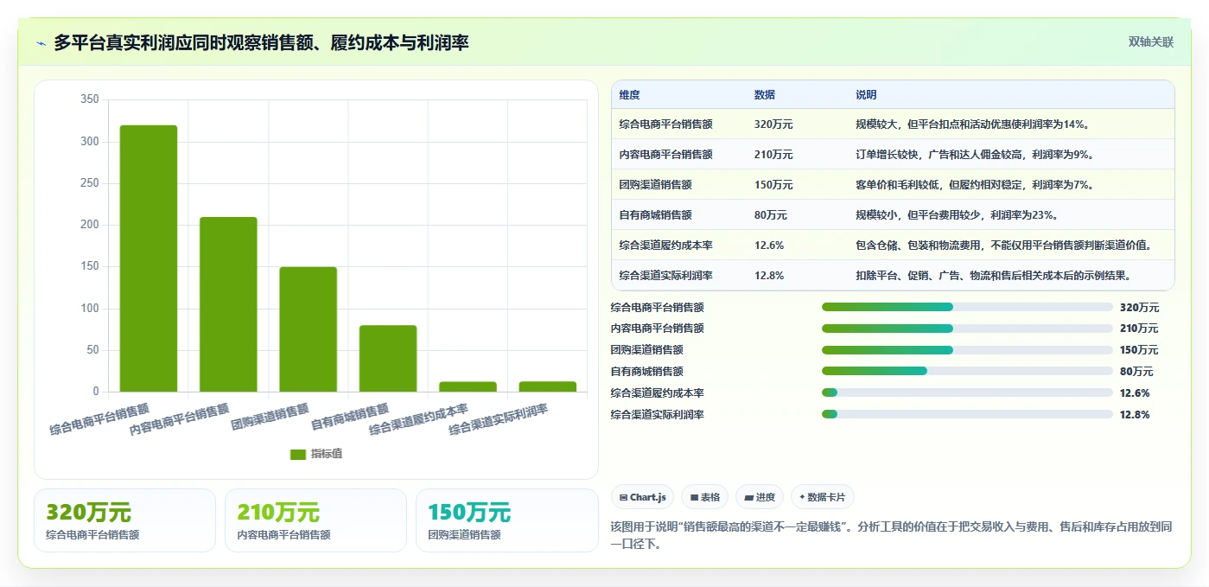
Task: Click description about 扣除平台、促销、广告
Action: coord(994,276)
